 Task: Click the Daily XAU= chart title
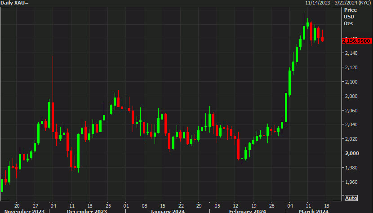click(x=14, y=3)
